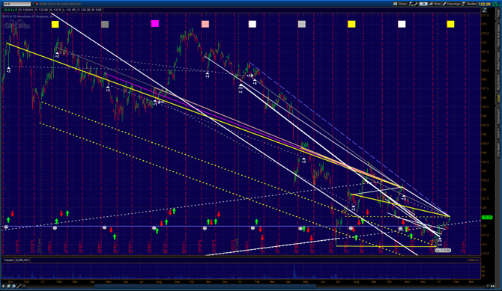Click the zoom out magnifier icon
The image size is (502, 291).
(x=13, y=287)
